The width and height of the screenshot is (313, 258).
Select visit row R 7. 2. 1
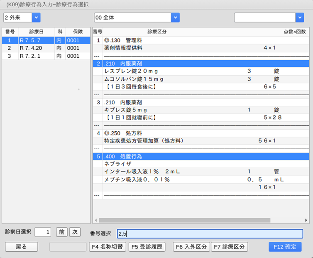46,56
